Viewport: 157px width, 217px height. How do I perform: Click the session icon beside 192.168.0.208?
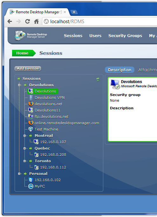pos(36,155)
